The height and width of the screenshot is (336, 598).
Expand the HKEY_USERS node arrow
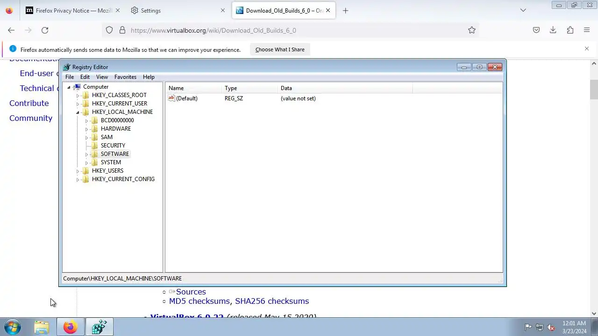coord(78,171)
